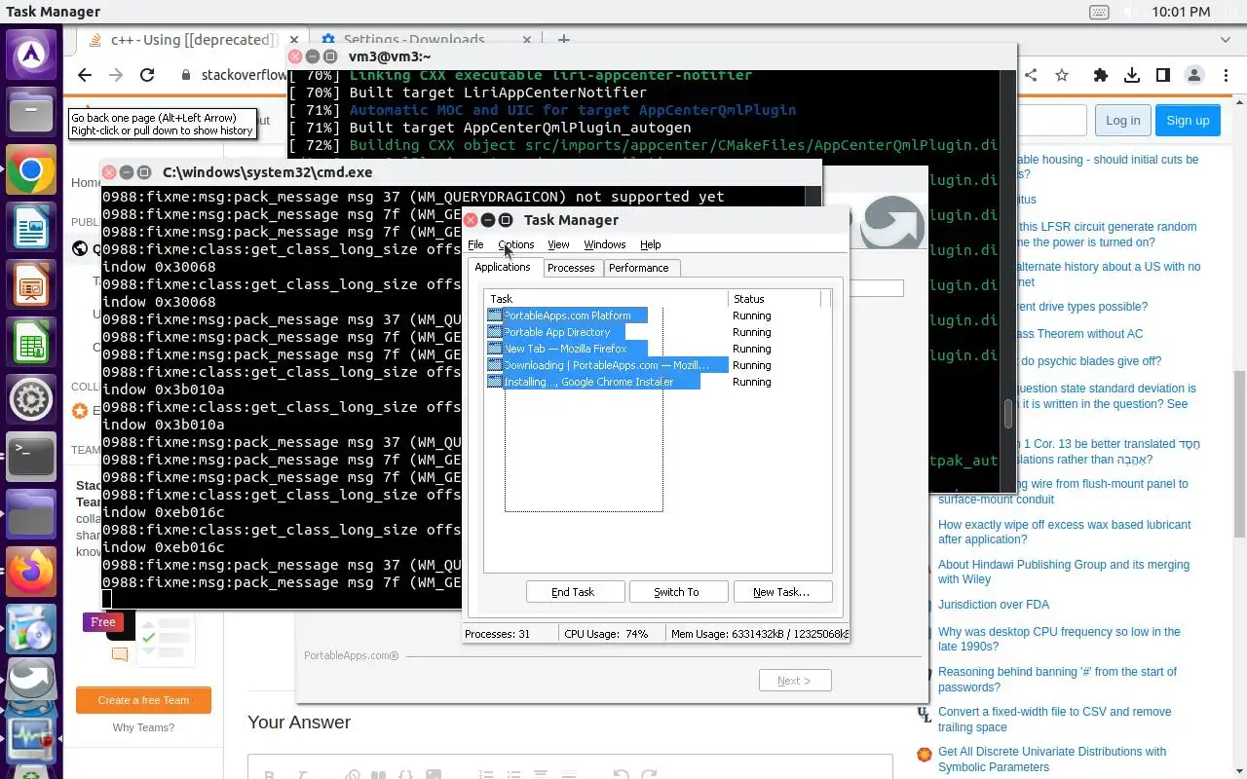
Task: Open a new Chrome tab with plus button
Action: 563,40
